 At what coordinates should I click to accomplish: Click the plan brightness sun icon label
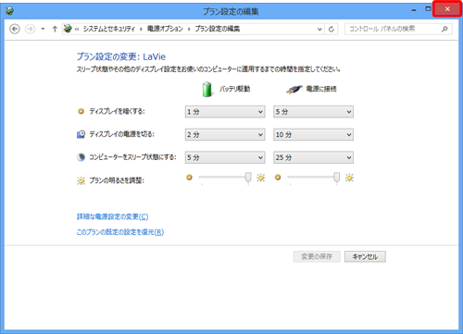pos(81,180)
